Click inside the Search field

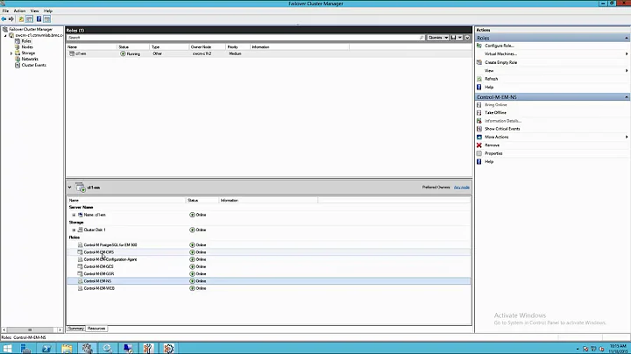(x=242, y=38)
